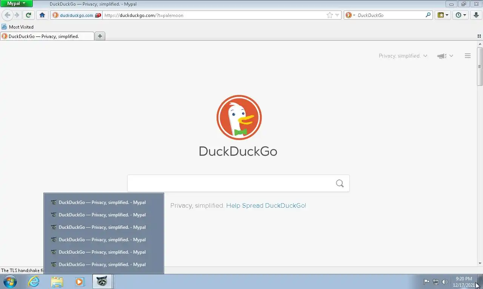Launch Internet Explorer from the taskbar
Viewport: 483px width, 289px height.
tap(34, 281)
